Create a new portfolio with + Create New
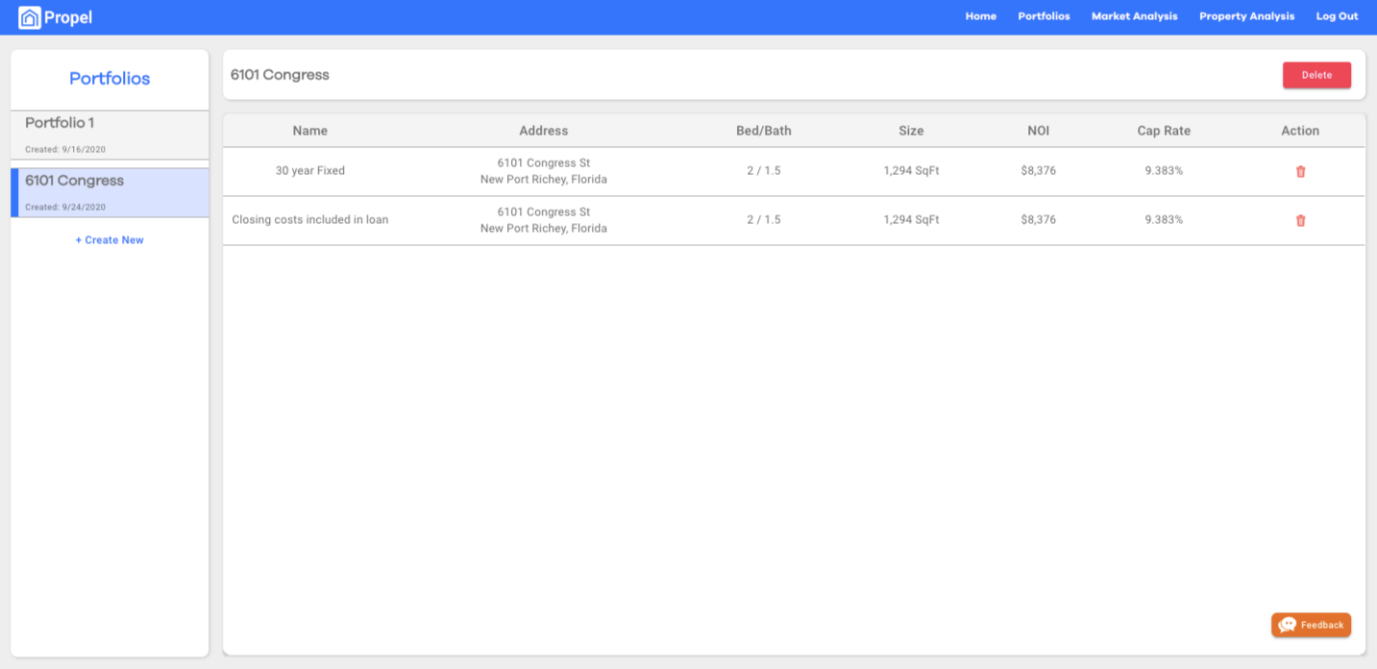Screen dimensions: 1377x669 (x=110, y=240)
